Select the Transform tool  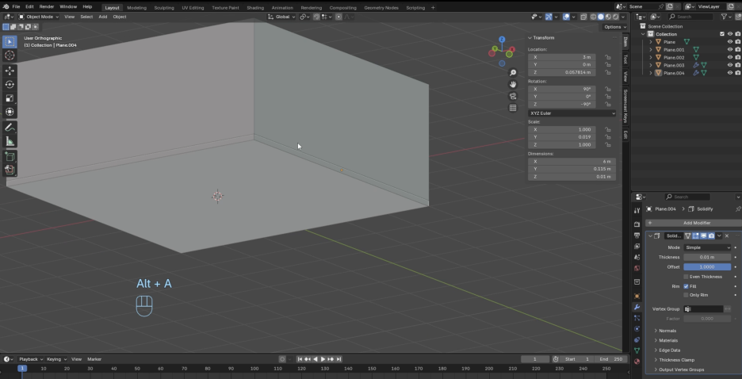pyautogui.click(x=10, y=112)
